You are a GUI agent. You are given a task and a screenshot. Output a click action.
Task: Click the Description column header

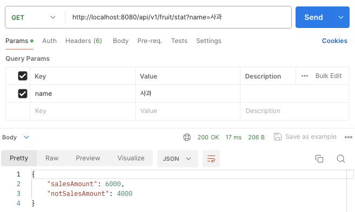(263, 76)
